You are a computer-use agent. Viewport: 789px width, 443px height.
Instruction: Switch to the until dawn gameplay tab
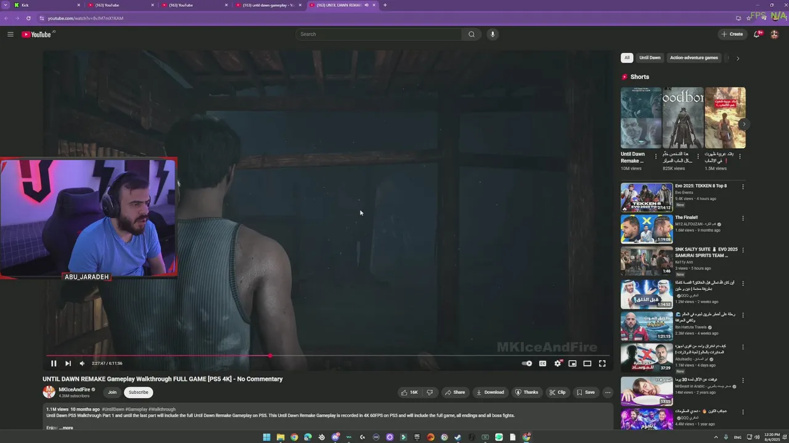pyautogui.click(x=269, y=5)
